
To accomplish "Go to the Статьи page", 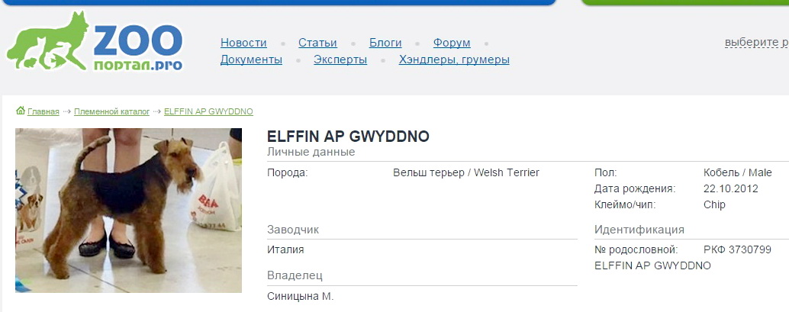I will 317,43.
